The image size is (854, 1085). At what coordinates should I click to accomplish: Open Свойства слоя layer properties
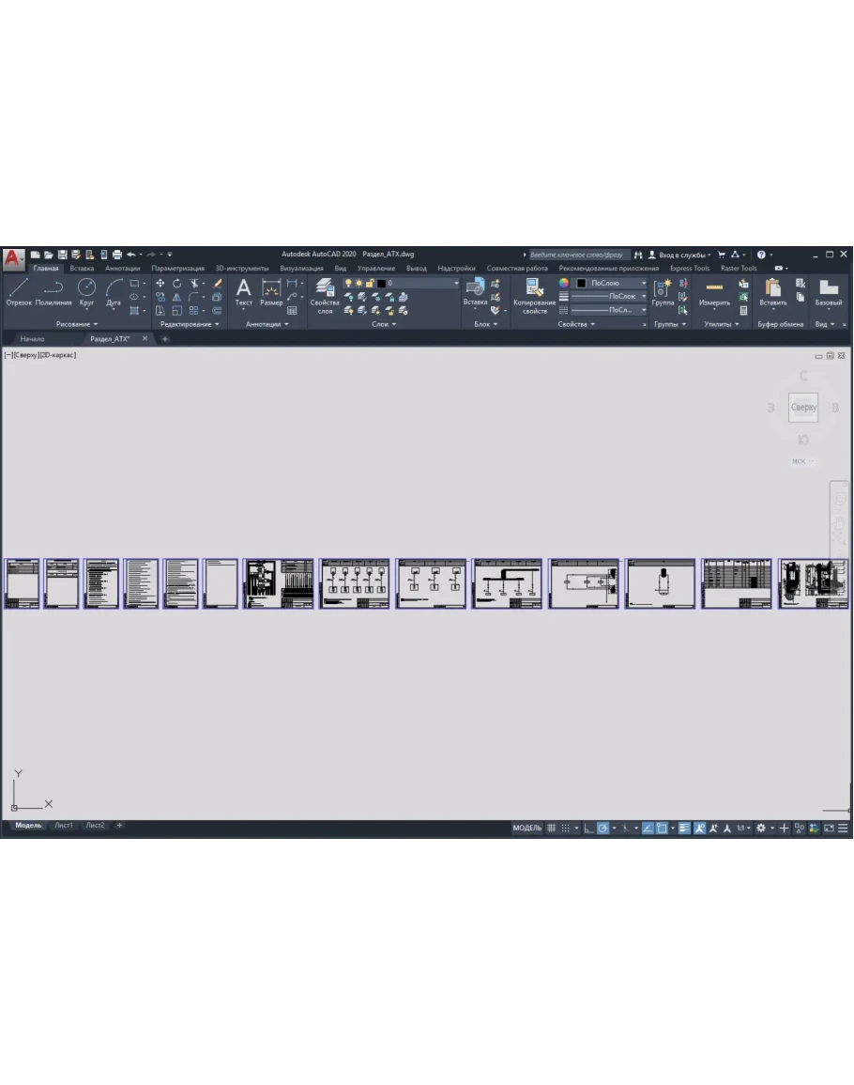click(x=325, y=294)
